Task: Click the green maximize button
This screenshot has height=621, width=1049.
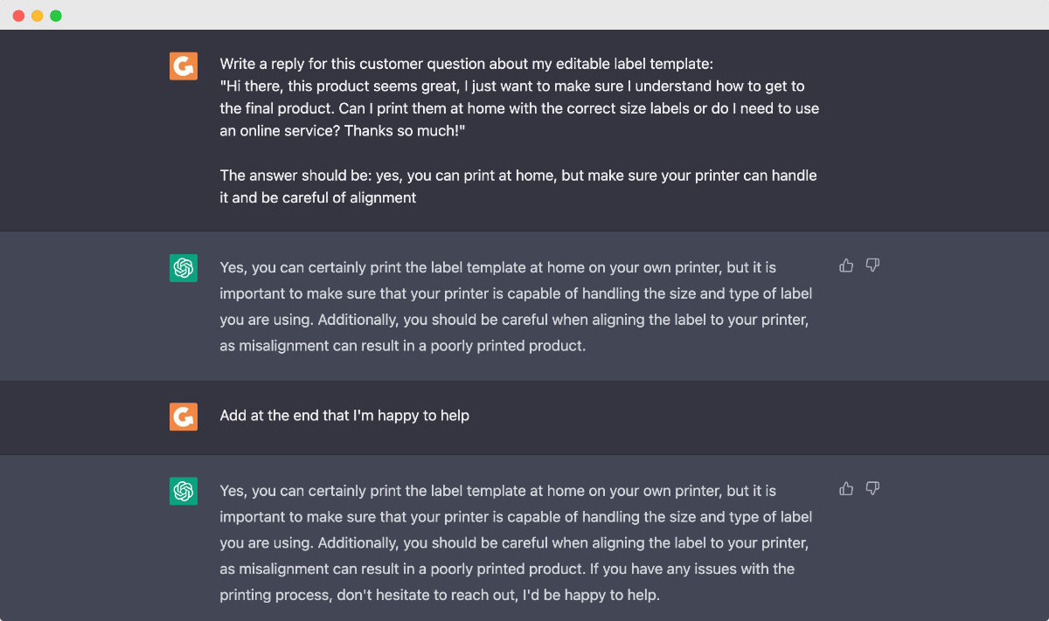Action: 55,15
